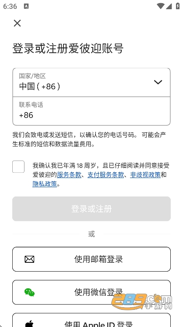Choose 使用微信登录 button
Viewport: 183px width, 327px height.
91,292
